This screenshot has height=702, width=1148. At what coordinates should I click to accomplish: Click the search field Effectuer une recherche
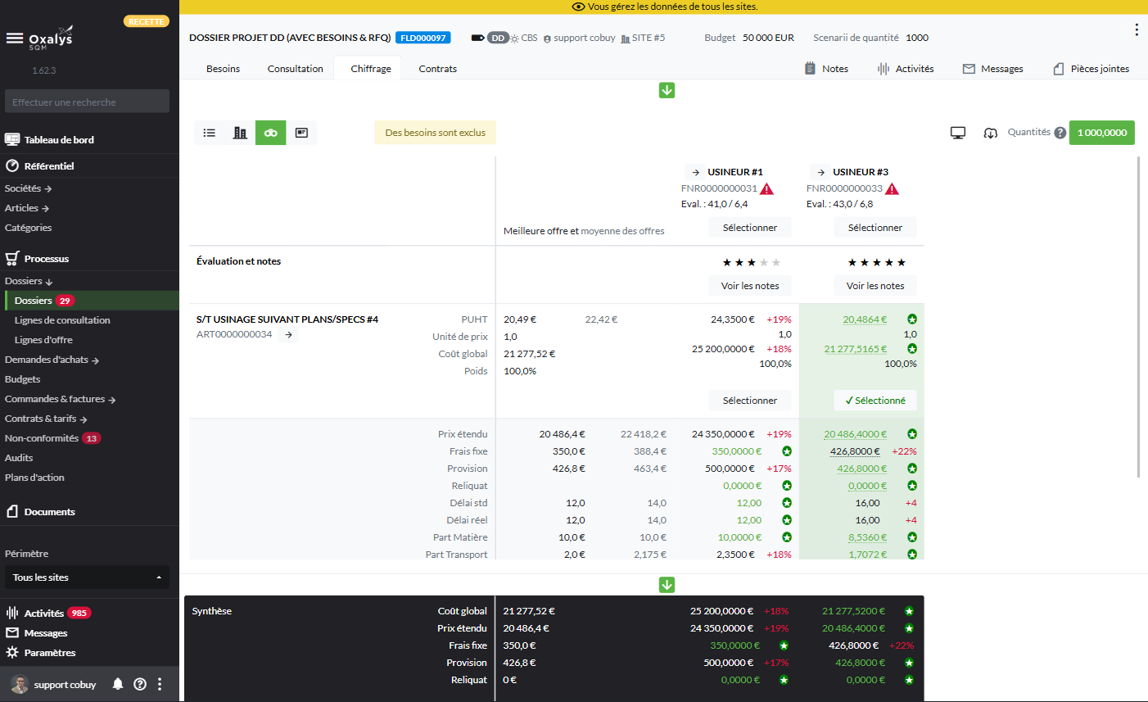87,102
